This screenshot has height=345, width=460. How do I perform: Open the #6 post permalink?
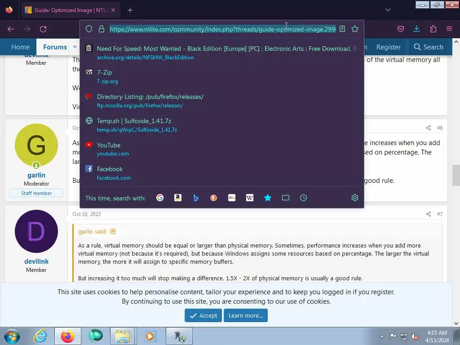click(439, 128)
